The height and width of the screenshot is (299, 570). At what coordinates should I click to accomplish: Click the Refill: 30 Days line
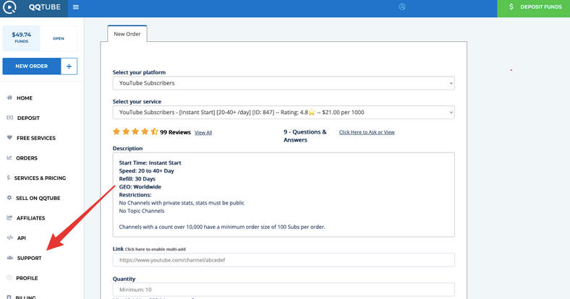pyautogui.click(x=137, y=178)
